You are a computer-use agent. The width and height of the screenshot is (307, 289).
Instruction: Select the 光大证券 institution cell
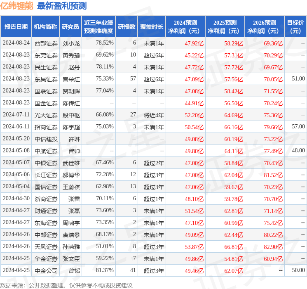click(x=46, y=115)
